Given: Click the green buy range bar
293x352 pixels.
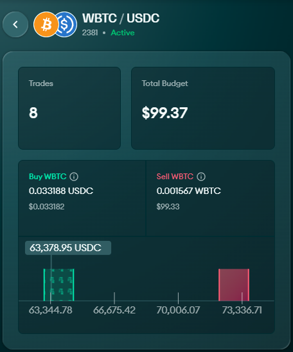Looking at the screenshot, I should click(59, 285).
